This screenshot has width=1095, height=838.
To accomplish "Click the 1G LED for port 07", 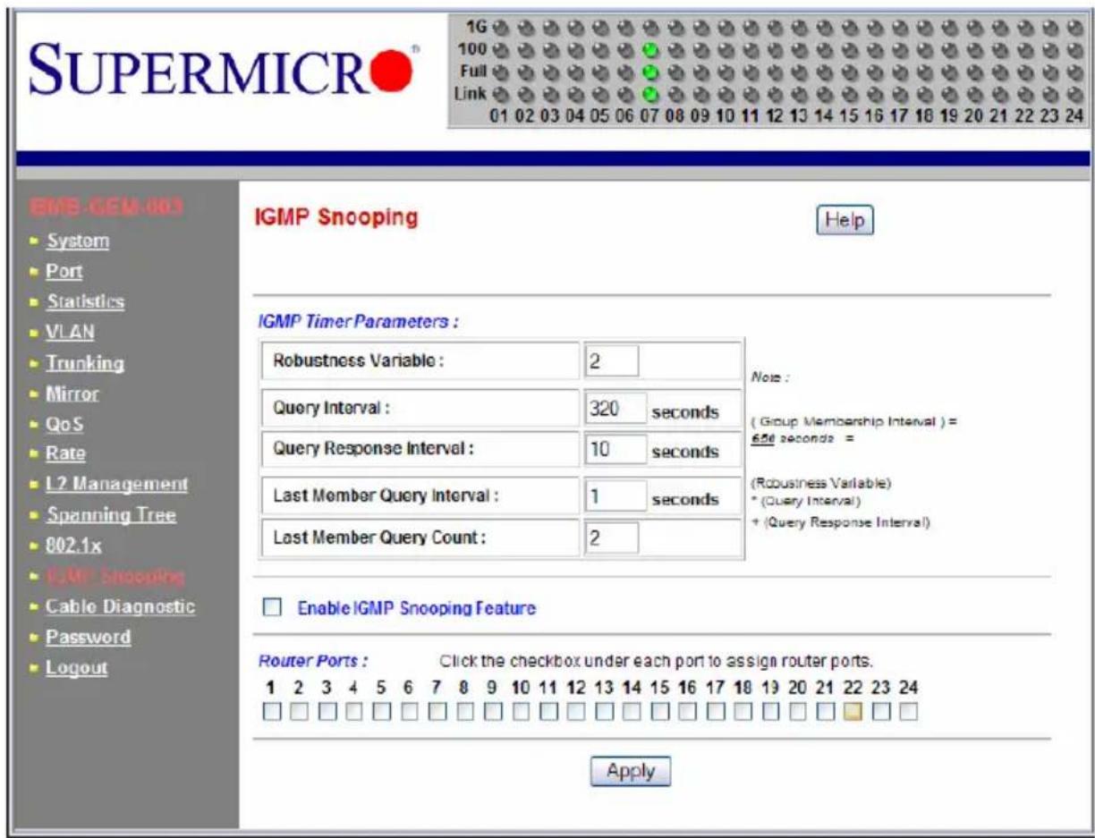I will (x=651, y=28).
